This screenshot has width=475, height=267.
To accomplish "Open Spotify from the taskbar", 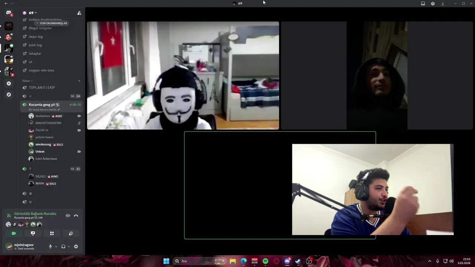I will (265, 261).
